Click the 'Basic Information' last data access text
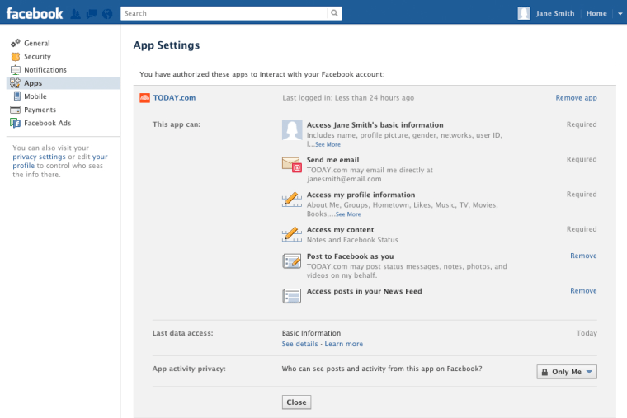Image resolution: width=627 pixels, height=418 pixels. 311,333
